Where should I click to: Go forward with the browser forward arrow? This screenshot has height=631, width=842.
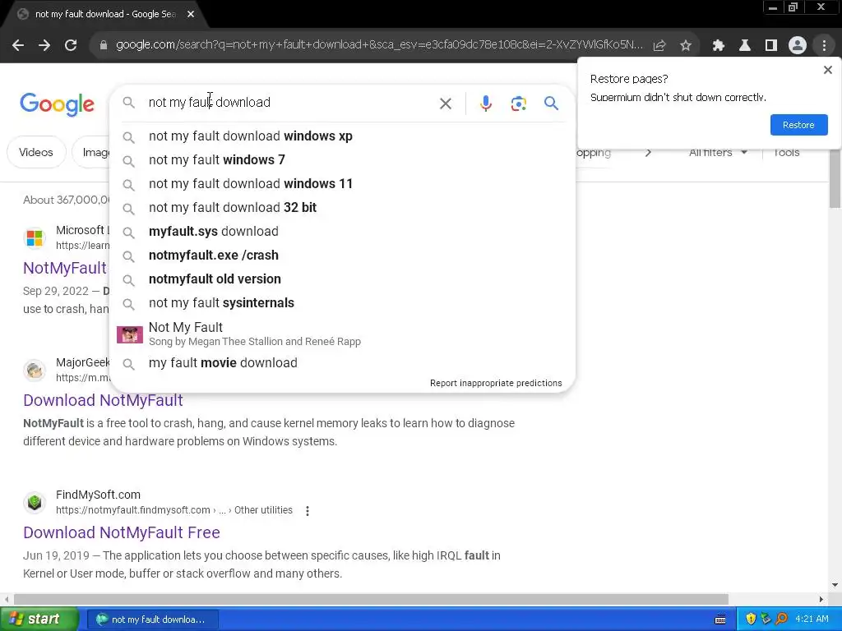[x=44, y=45]
